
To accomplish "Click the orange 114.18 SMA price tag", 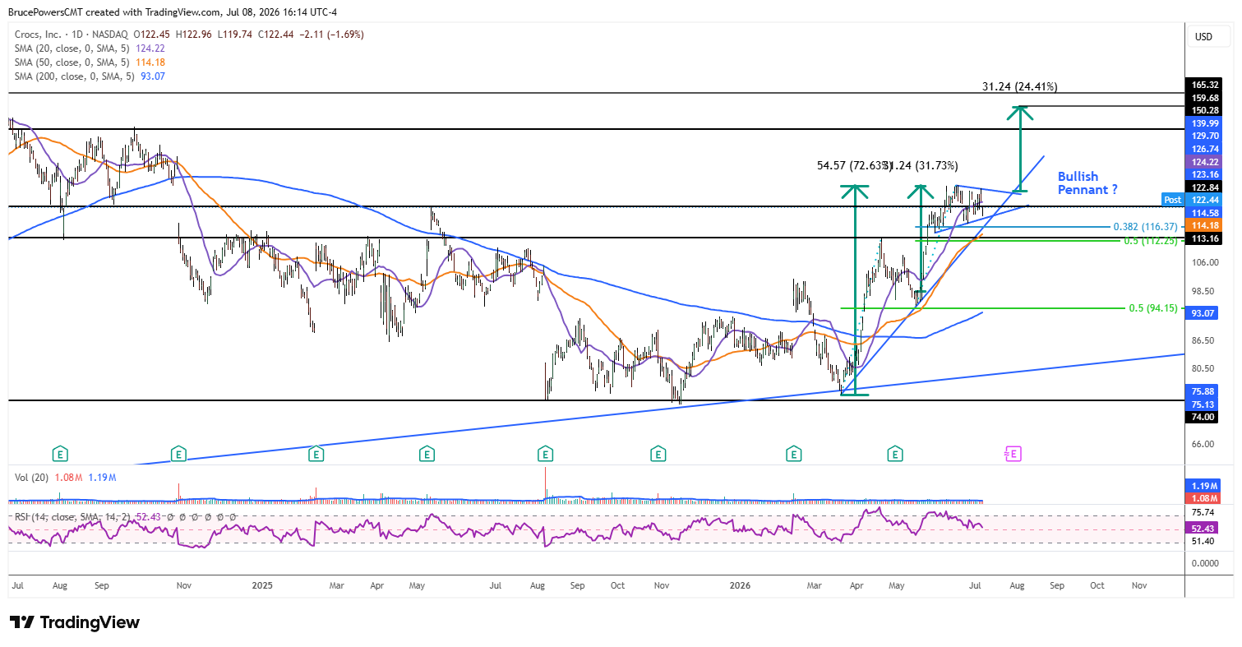I will 1203,225.
